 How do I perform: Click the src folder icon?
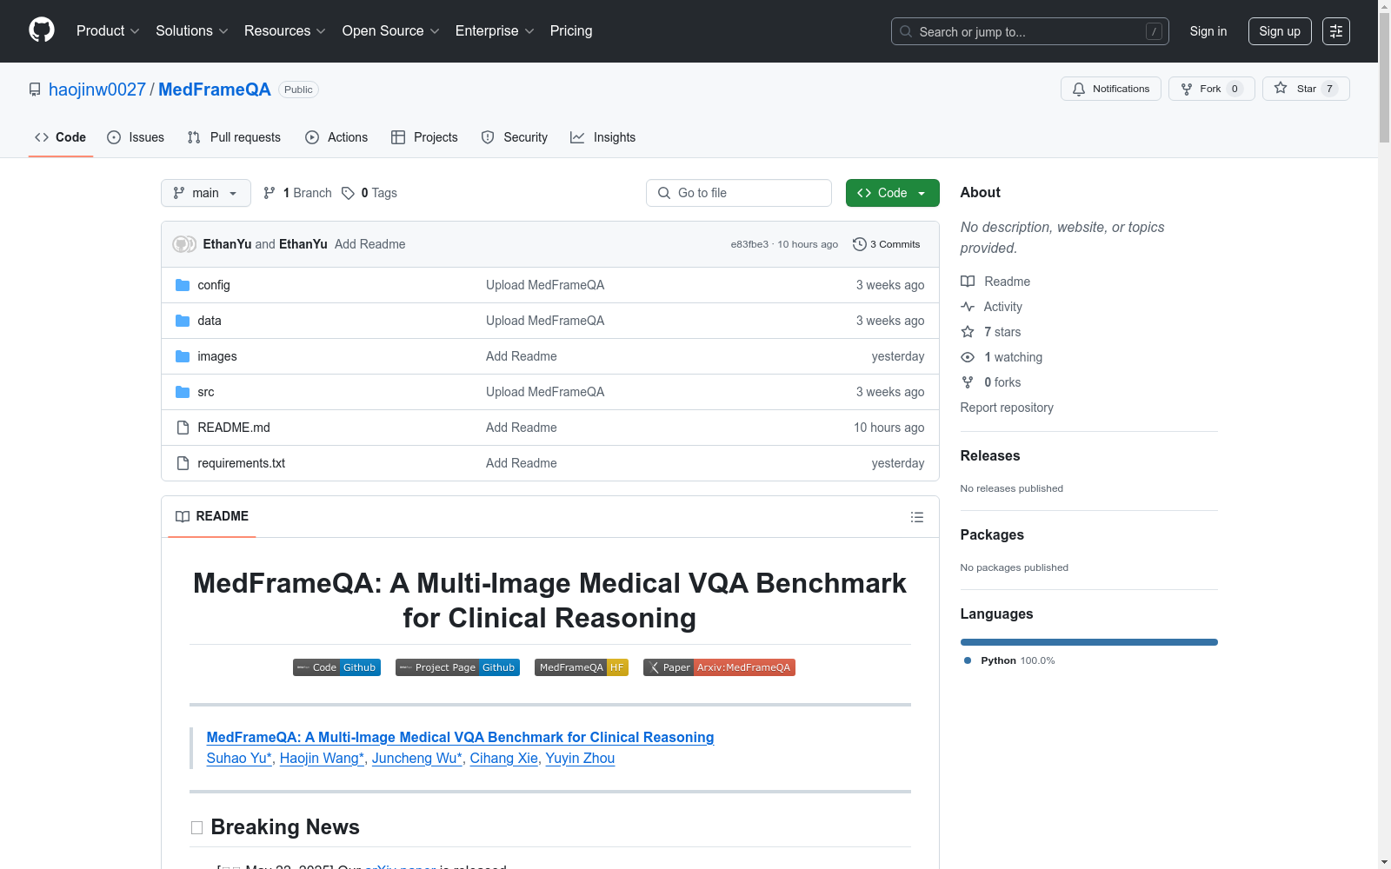pyautogui.click(x=183, y=392)
